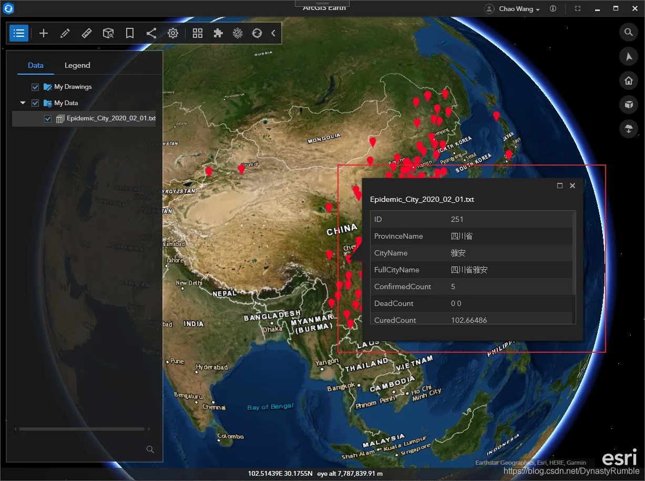
Task: Toggle the table of contents panel button
Action: tap(19, 33)
